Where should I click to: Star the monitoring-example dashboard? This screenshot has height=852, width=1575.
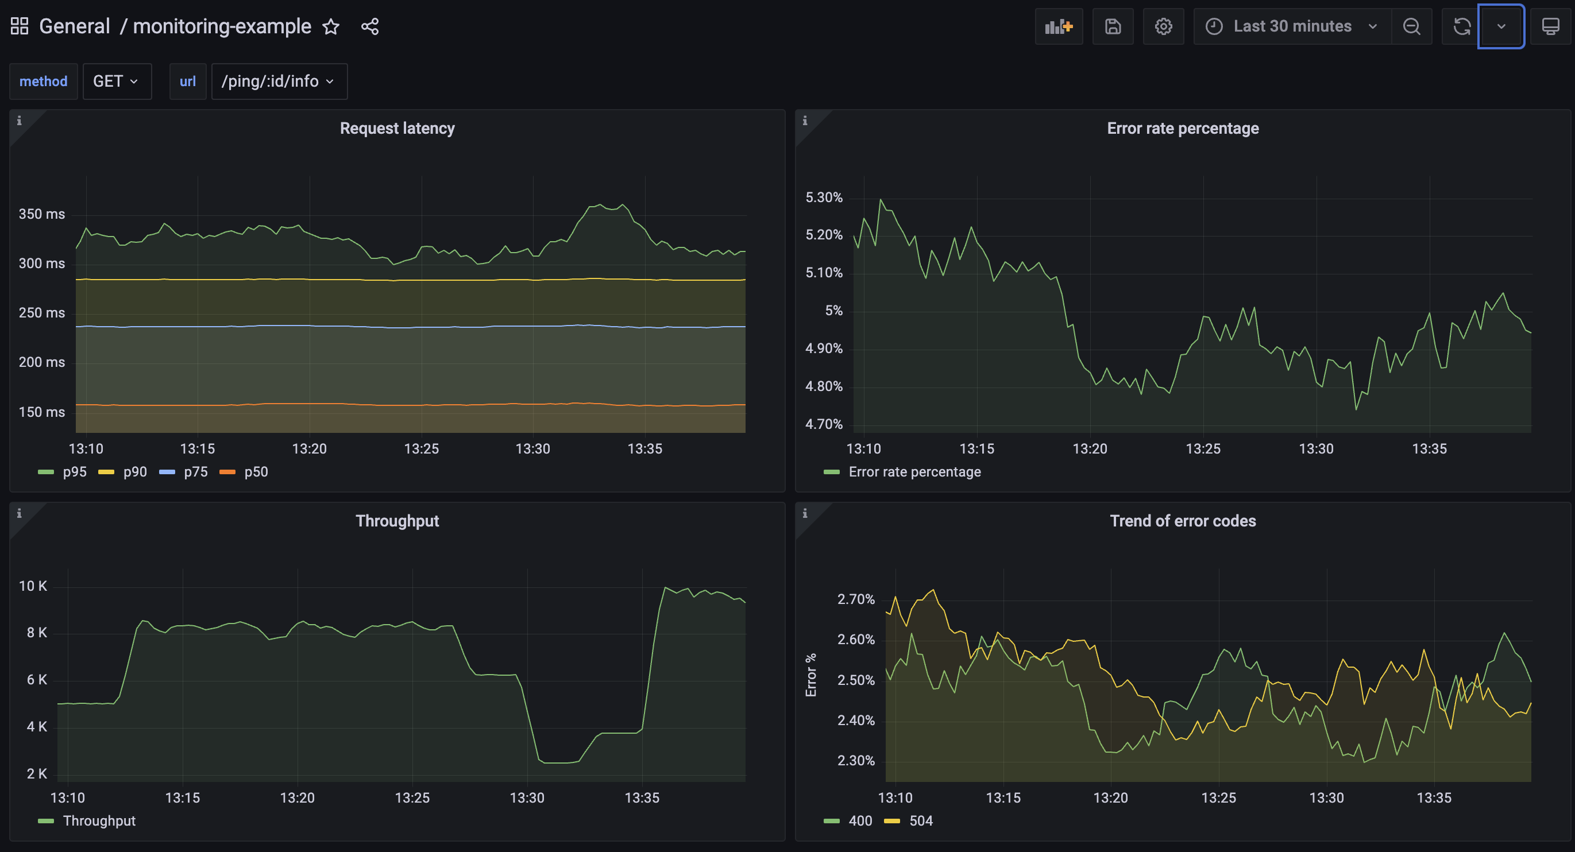point(331,26)
